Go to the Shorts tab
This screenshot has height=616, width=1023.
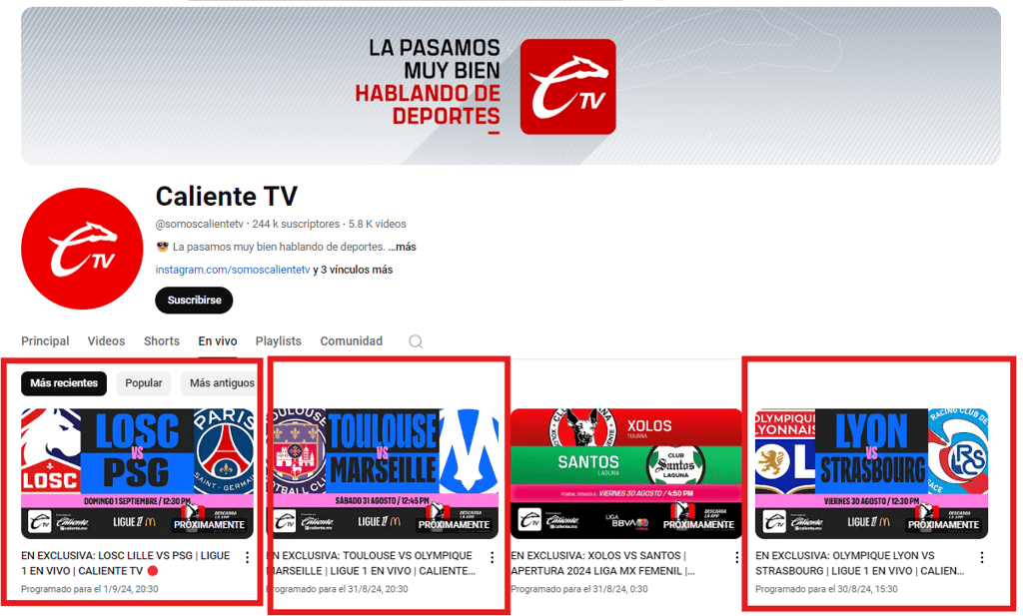[162, 340]
